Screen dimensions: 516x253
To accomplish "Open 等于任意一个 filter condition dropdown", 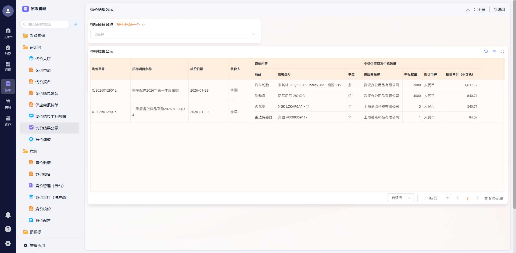I will coord(131,24).
